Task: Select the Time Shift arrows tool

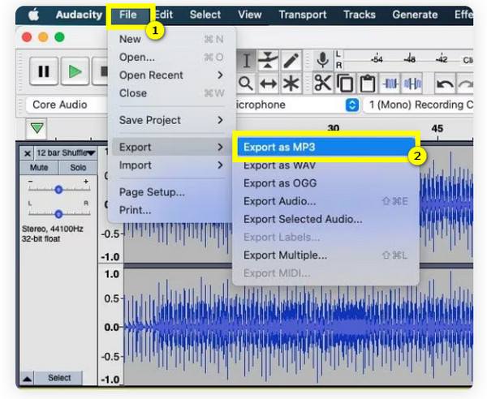Action: click(269, 84)
